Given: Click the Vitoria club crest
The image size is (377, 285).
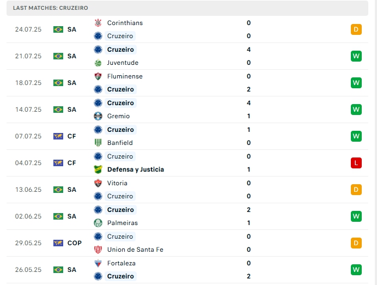Looking at the screenshot, I should point(98,183).
